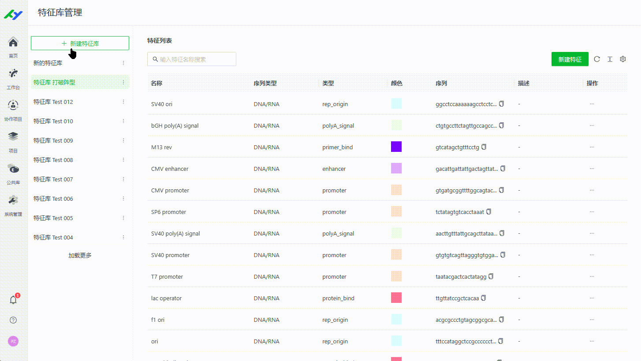Expand actions menu for M13 rev row

coord(592,147)
